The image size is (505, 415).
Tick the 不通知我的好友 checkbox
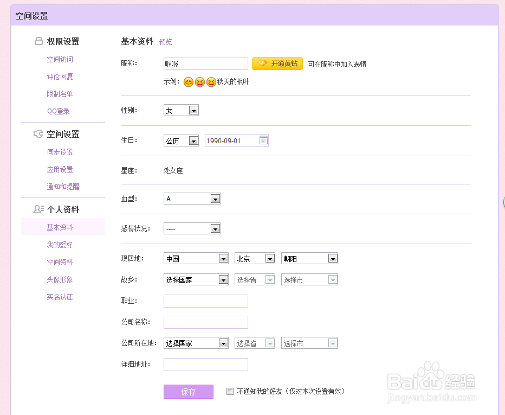pyautogui.click(x=230, y=392)
